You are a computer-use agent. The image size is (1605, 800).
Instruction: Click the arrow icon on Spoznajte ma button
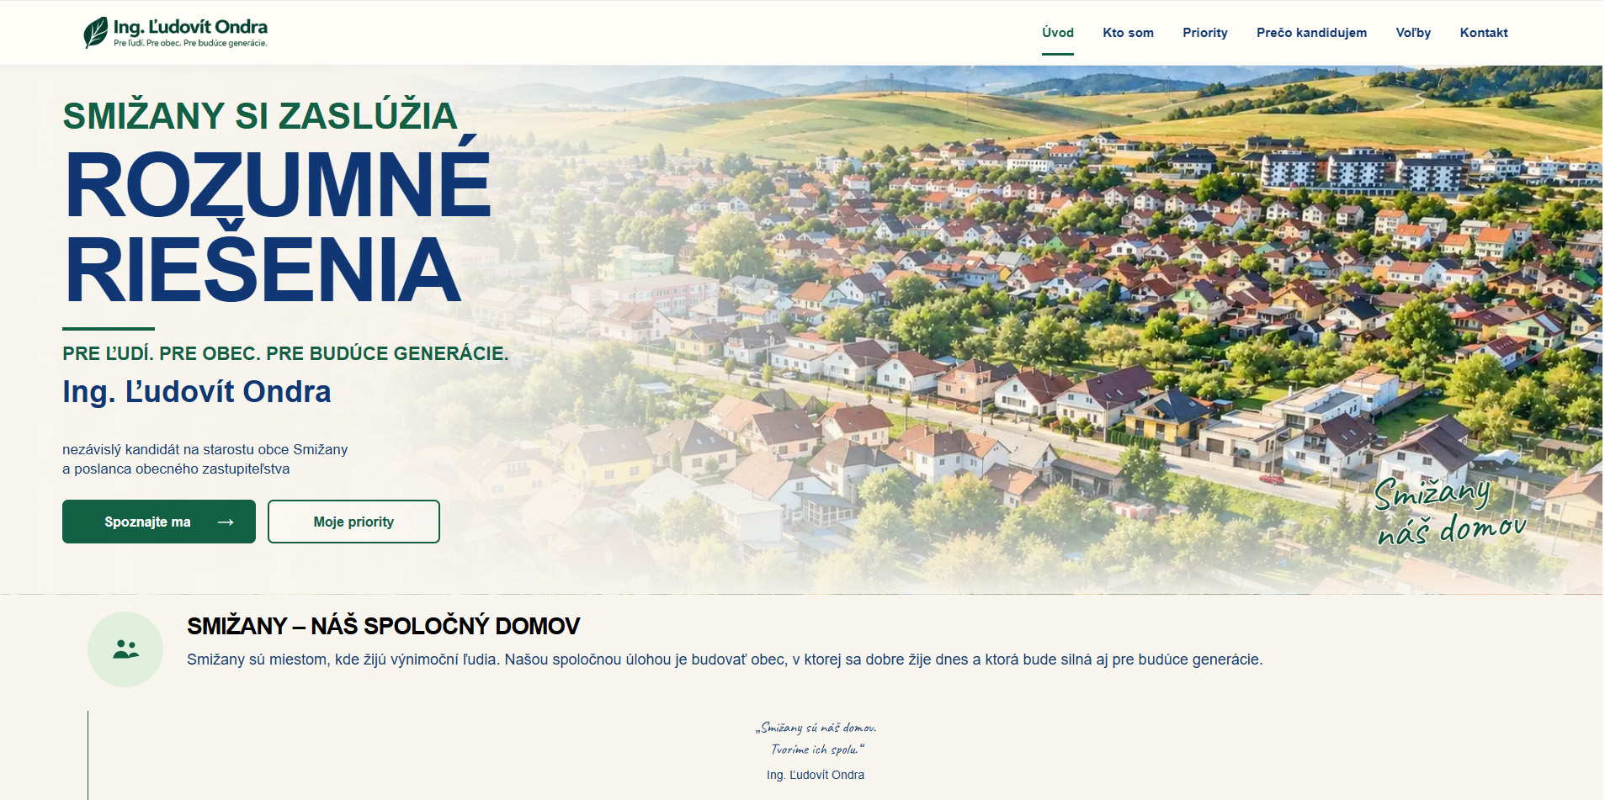[226, 522]
